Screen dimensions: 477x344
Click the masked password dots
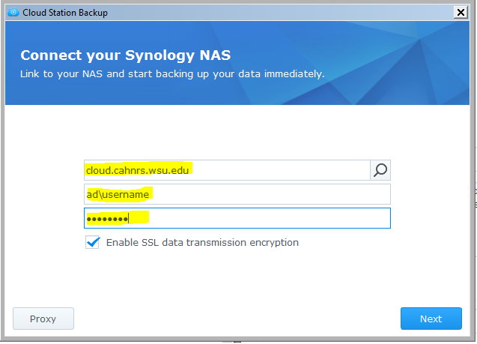[x=108, y=219]
